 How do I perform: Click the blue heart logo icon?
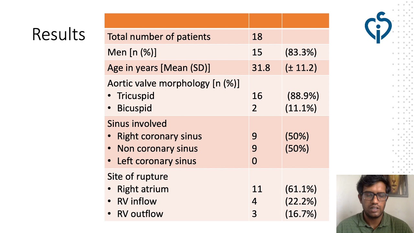click(378, 28)
